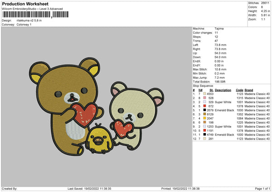Viewport: 272px width, 192px height.
Task: Click the Height value '4.25 in'
Action: tap(265, 11)
